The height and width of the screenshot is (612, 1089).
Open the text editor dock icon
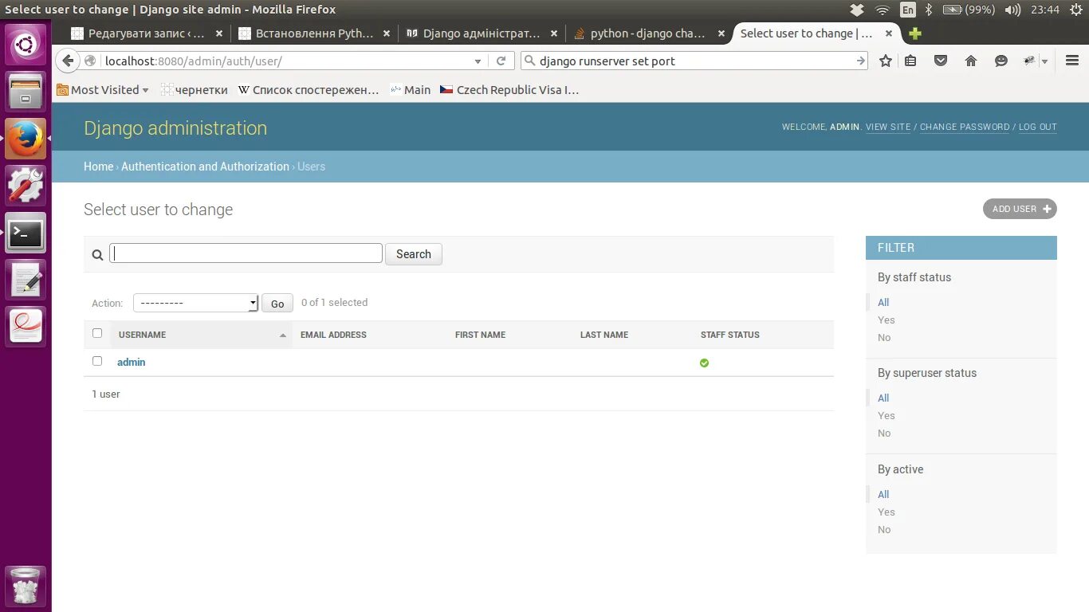pyautogui.click(x=26, y=280)
